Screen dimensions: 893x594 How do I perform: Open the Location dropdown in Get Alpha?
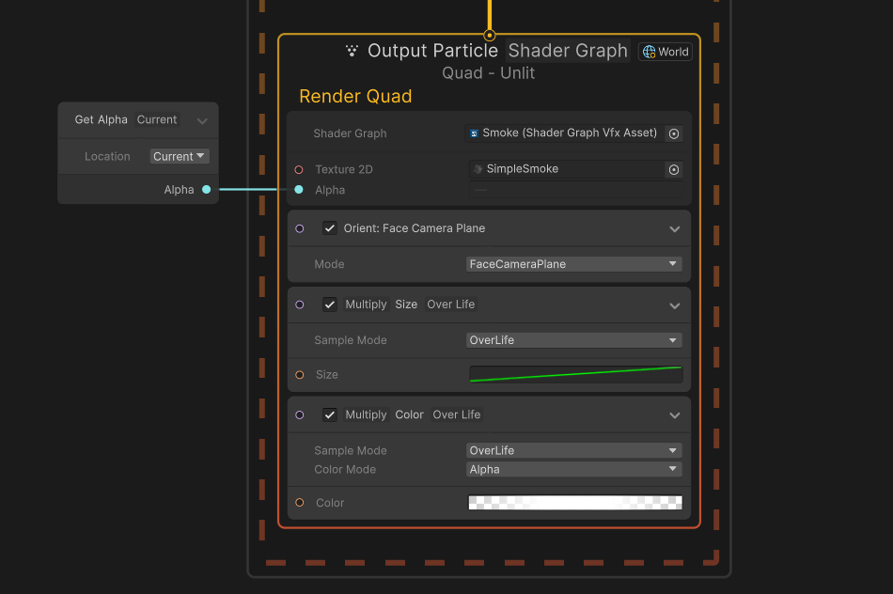tap(180, 157)
